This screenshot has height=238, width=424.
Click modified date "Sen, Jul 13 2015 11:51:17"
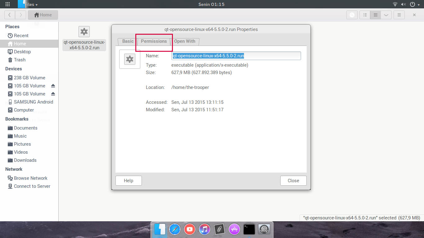(x=197, y=110)
